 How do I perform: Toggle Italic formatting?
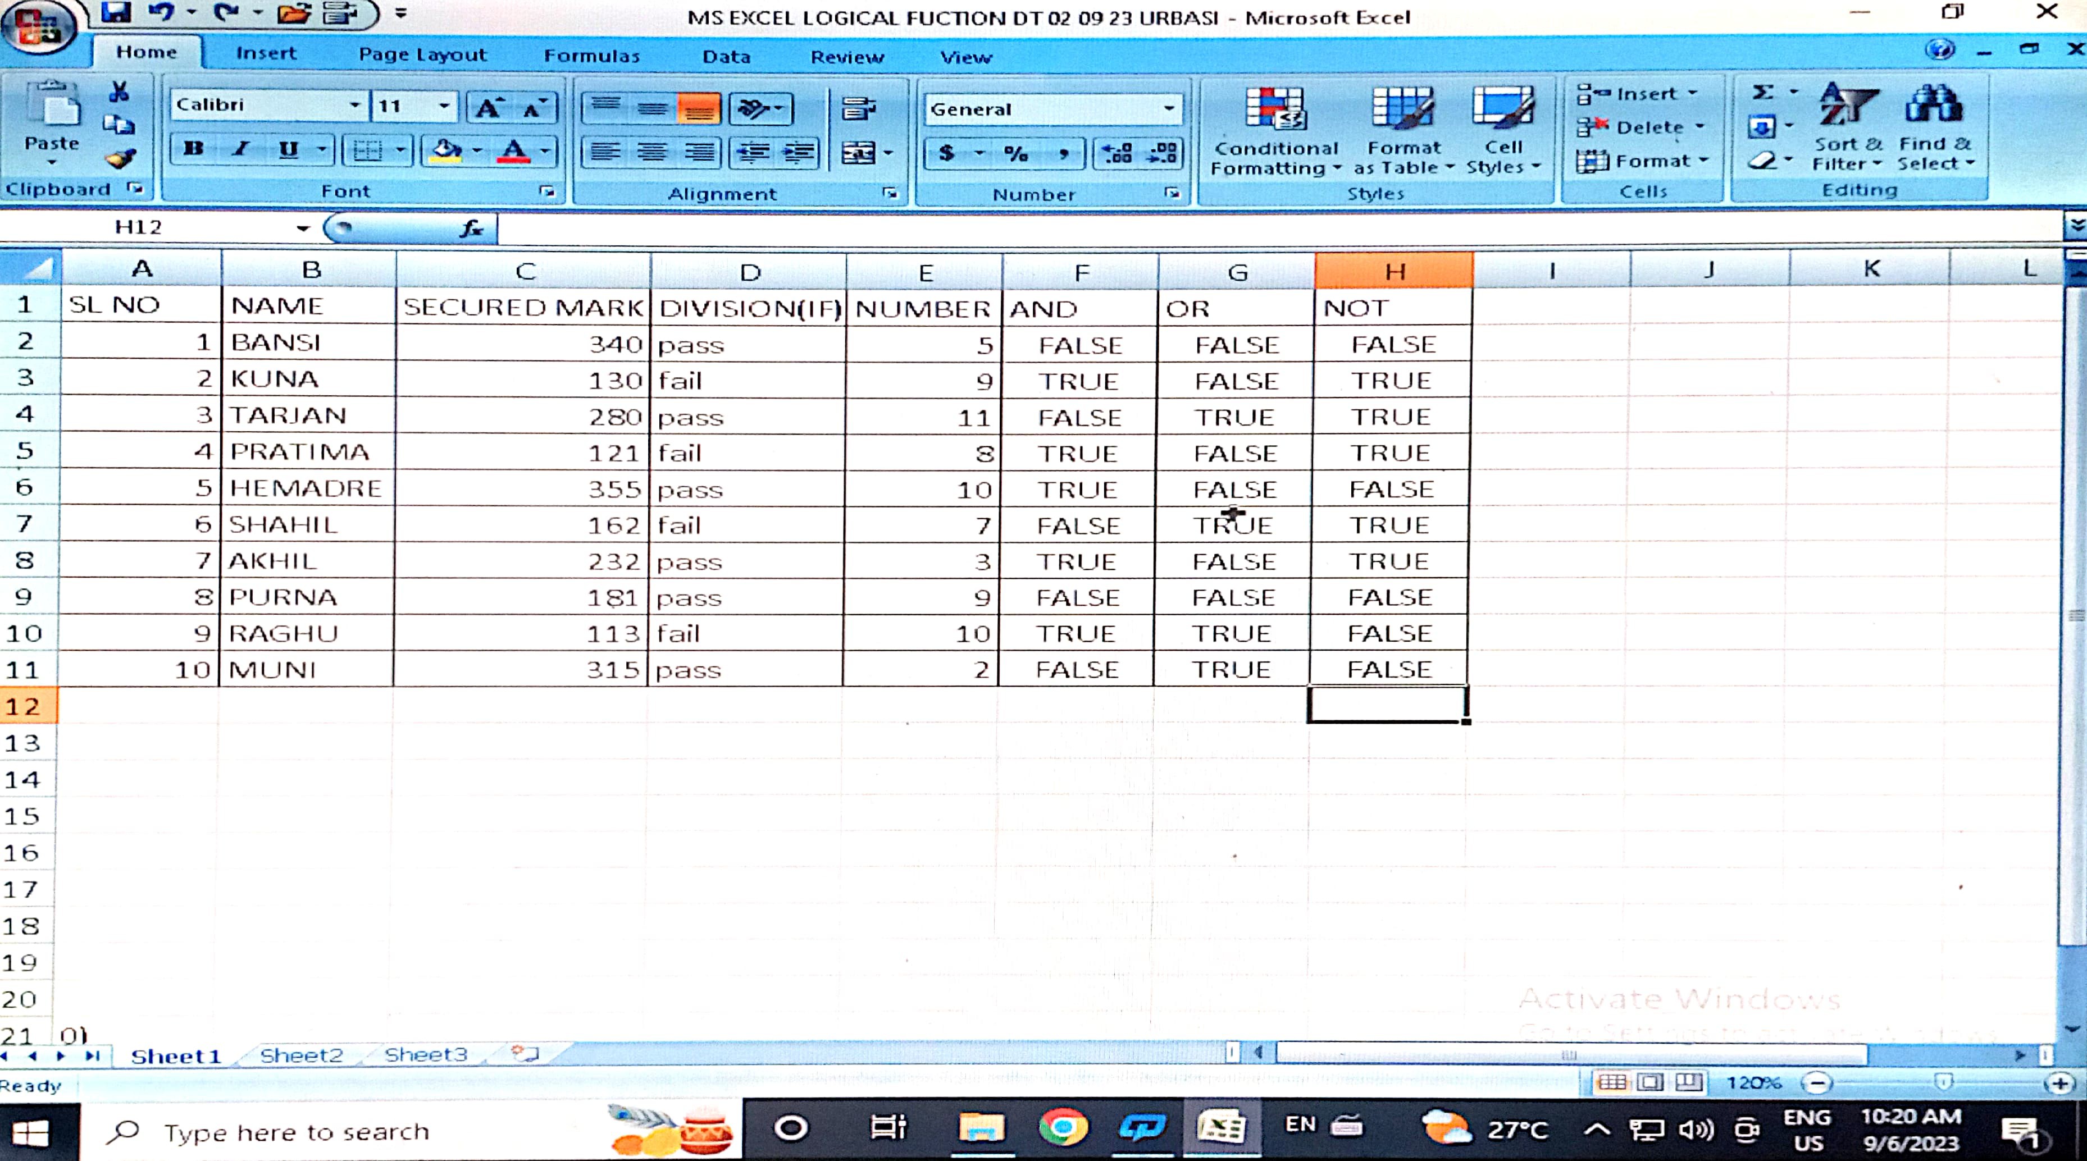pyautogui.click(x=240, y=149)
